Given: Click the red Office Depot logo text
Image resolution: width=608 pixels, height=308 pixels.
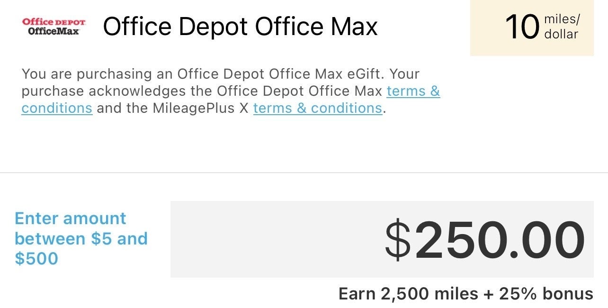Looking at the screenshot, I should click(x=54, y=22).
